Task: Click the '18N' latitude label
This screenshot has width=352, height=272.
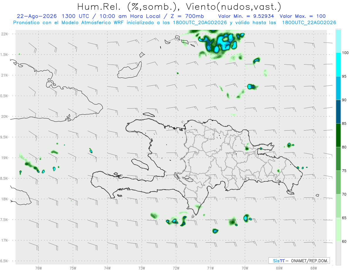Action: pyautogui.click(x=4, y=199)
